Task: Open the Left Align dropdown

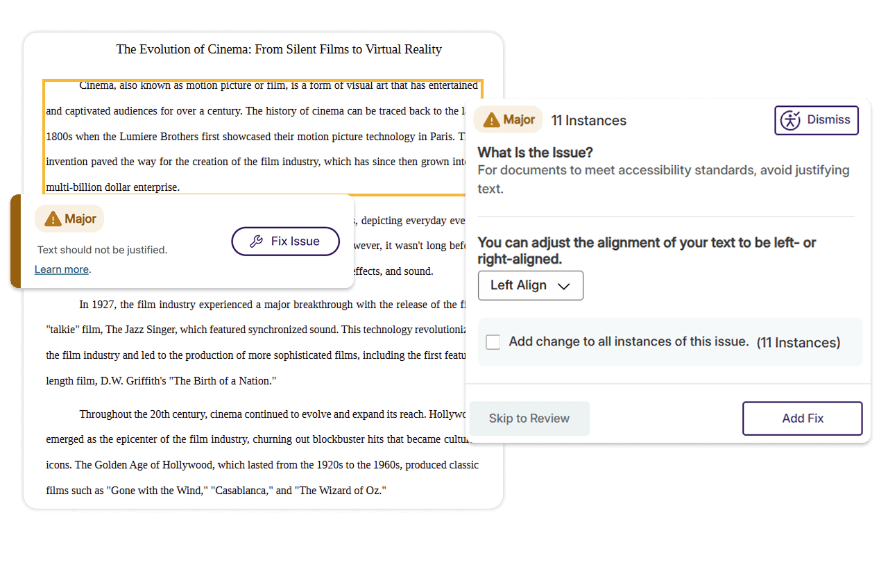Action: (530, 285)
